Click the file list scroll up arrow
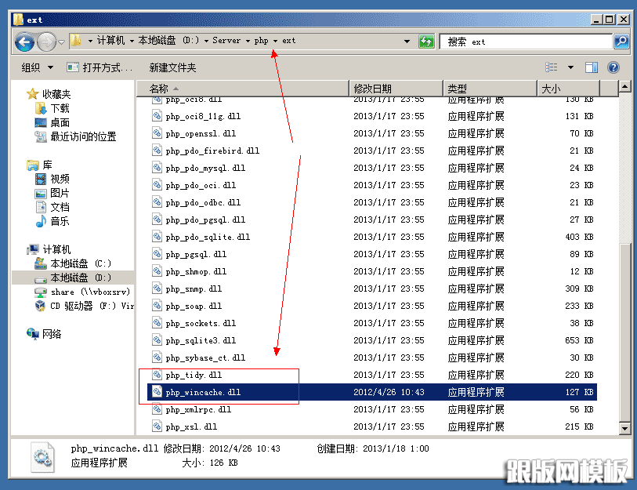The width and height of the screenshot is (637, 490). point(624,86)
